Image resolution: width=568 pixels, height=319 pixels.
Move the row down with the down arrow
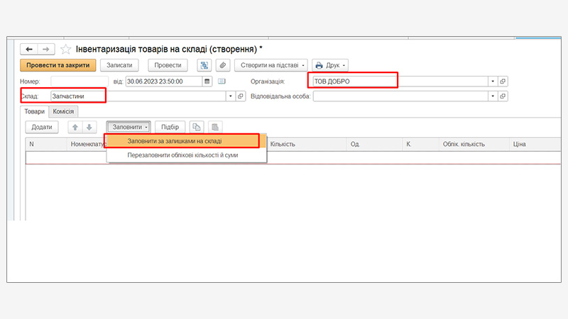click(89, 127)
